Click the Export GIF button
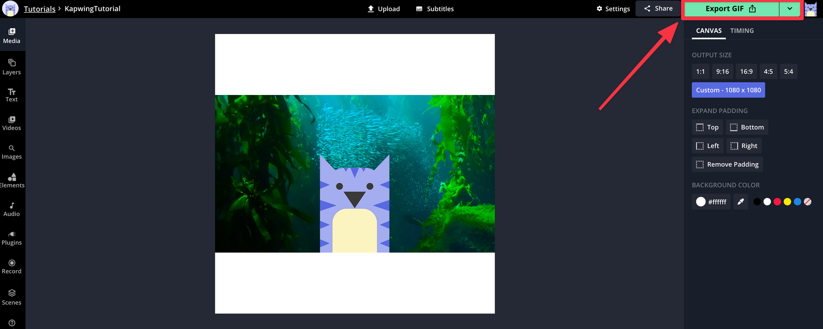This screenshot has height=329, width=823. [x=731, y=9]
